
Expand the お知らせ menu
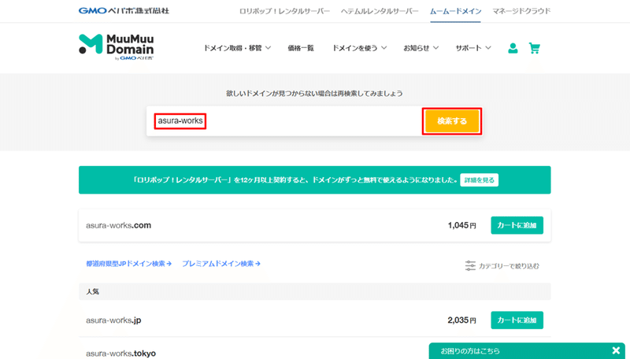(421, 48)
